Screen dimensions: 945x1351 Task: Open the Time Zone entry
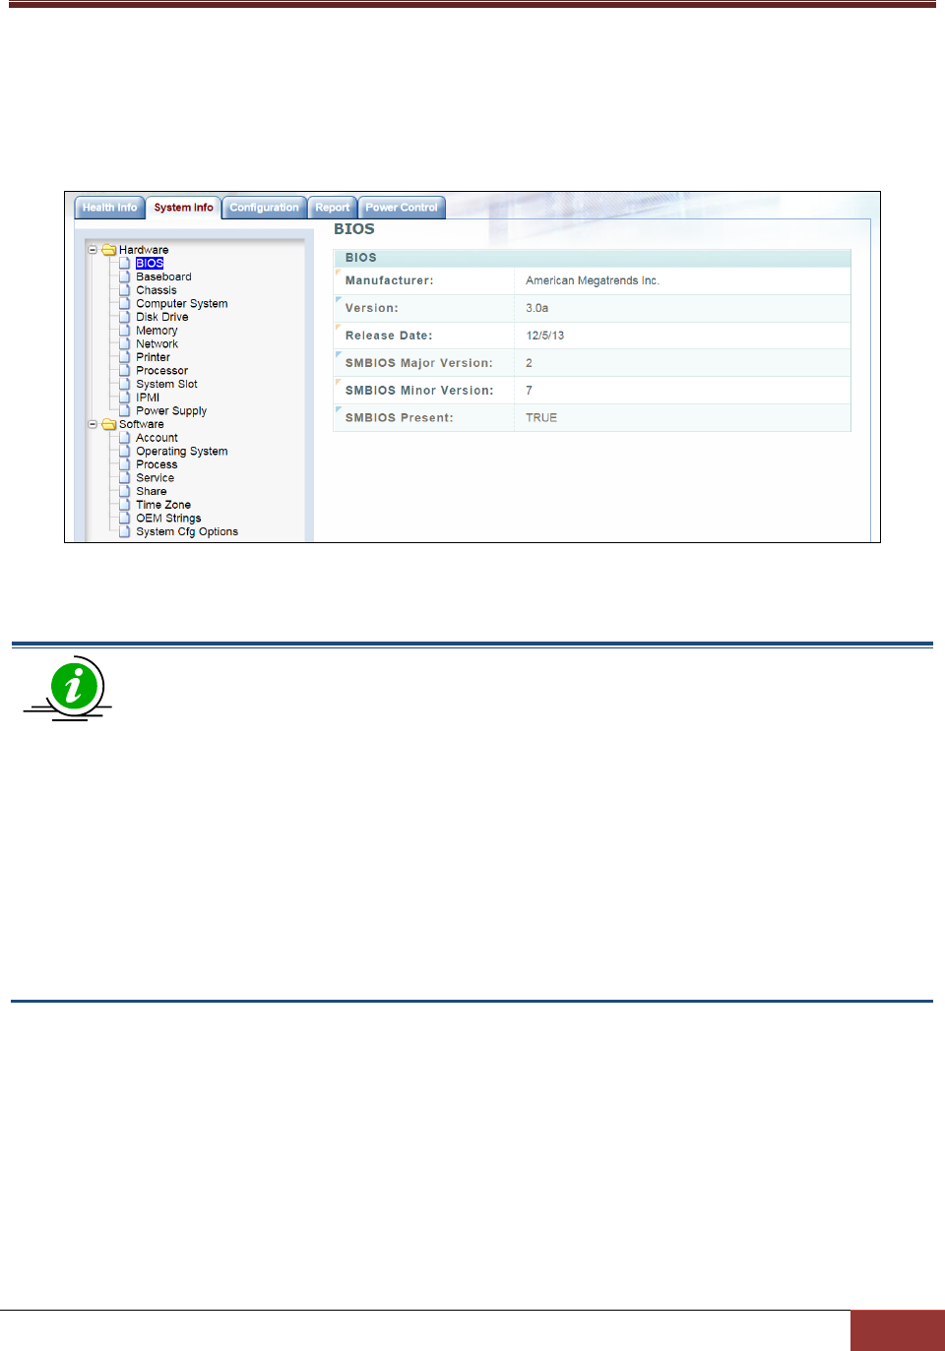click(163, 505)
